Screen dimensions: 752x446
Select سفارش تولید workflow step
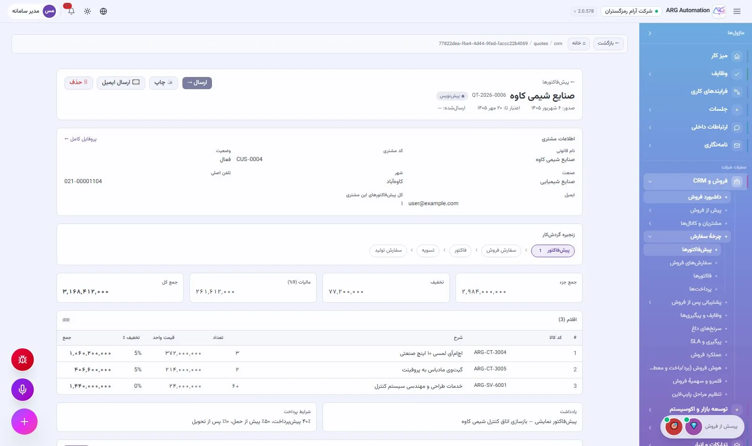click(x=388, y=251)
